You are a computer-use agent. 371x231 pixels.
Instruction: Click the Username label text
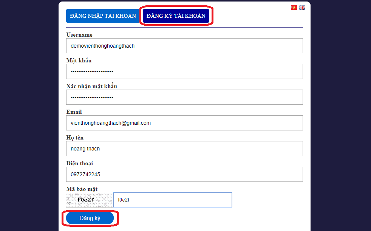[x=79, y=35]
